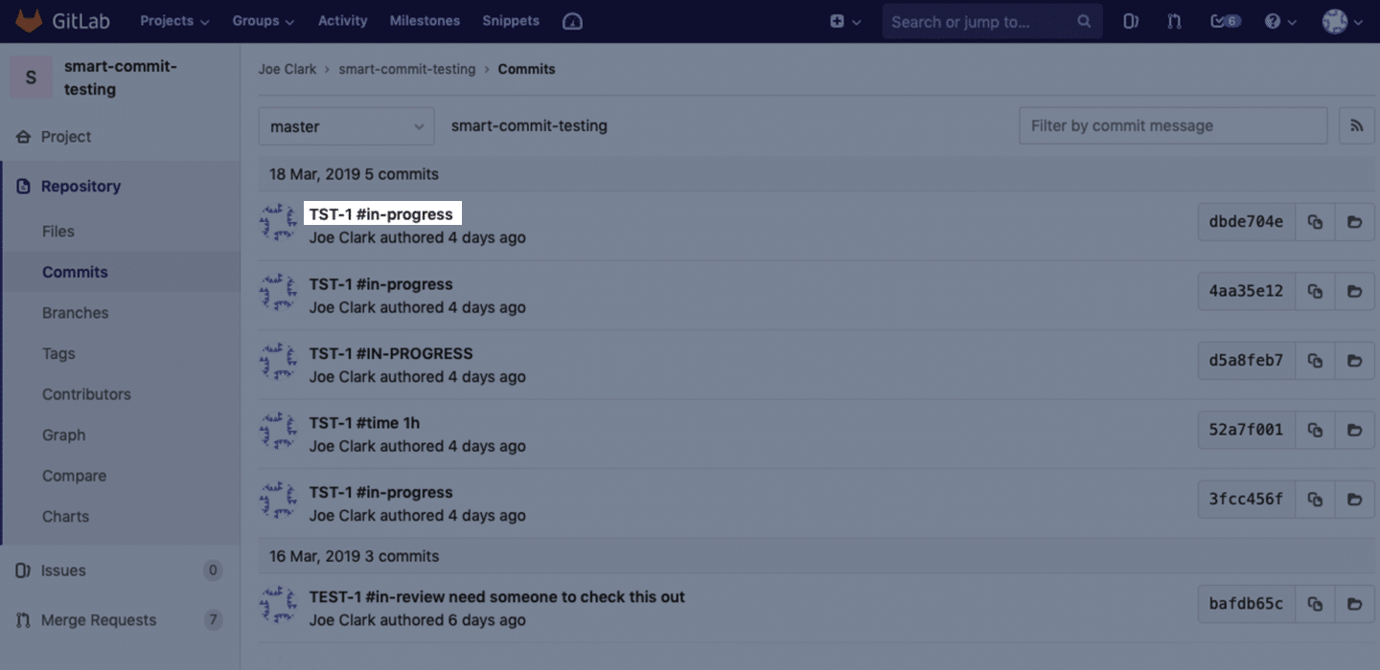Browse files for commit 3fcc456f

[x=1354, y=499]
